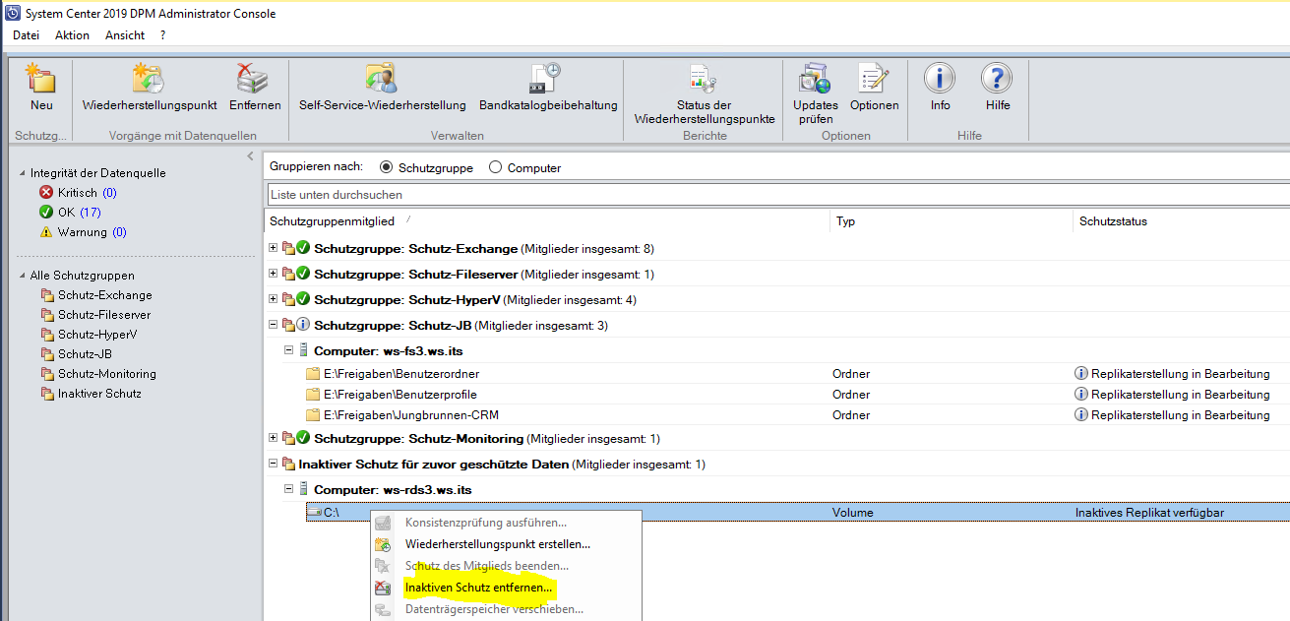1290x621 pixels.
Task: Click Updates prüfen icon
Action: (x=815, y=79)
